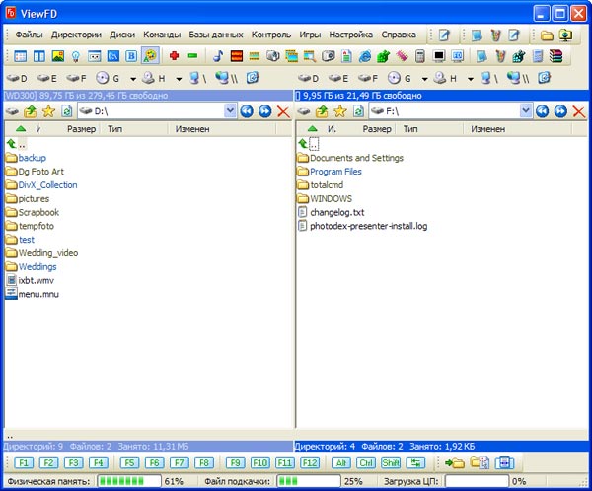Click right panel refresh icon
This screenshot has width=592, height=491.
coord(358,111)
